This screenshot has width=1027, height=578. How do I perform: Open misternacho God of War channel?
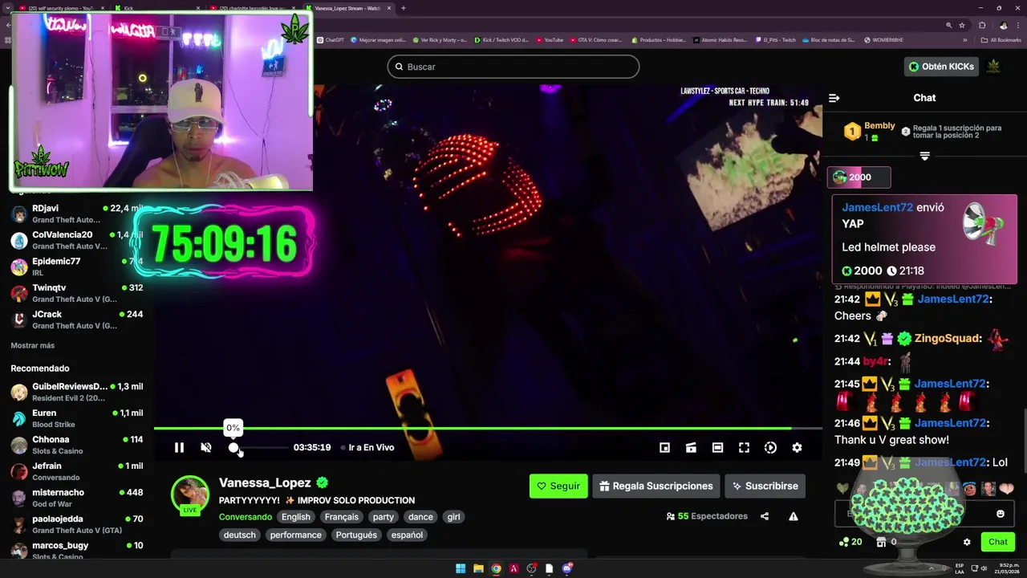[x=77, y=498]
